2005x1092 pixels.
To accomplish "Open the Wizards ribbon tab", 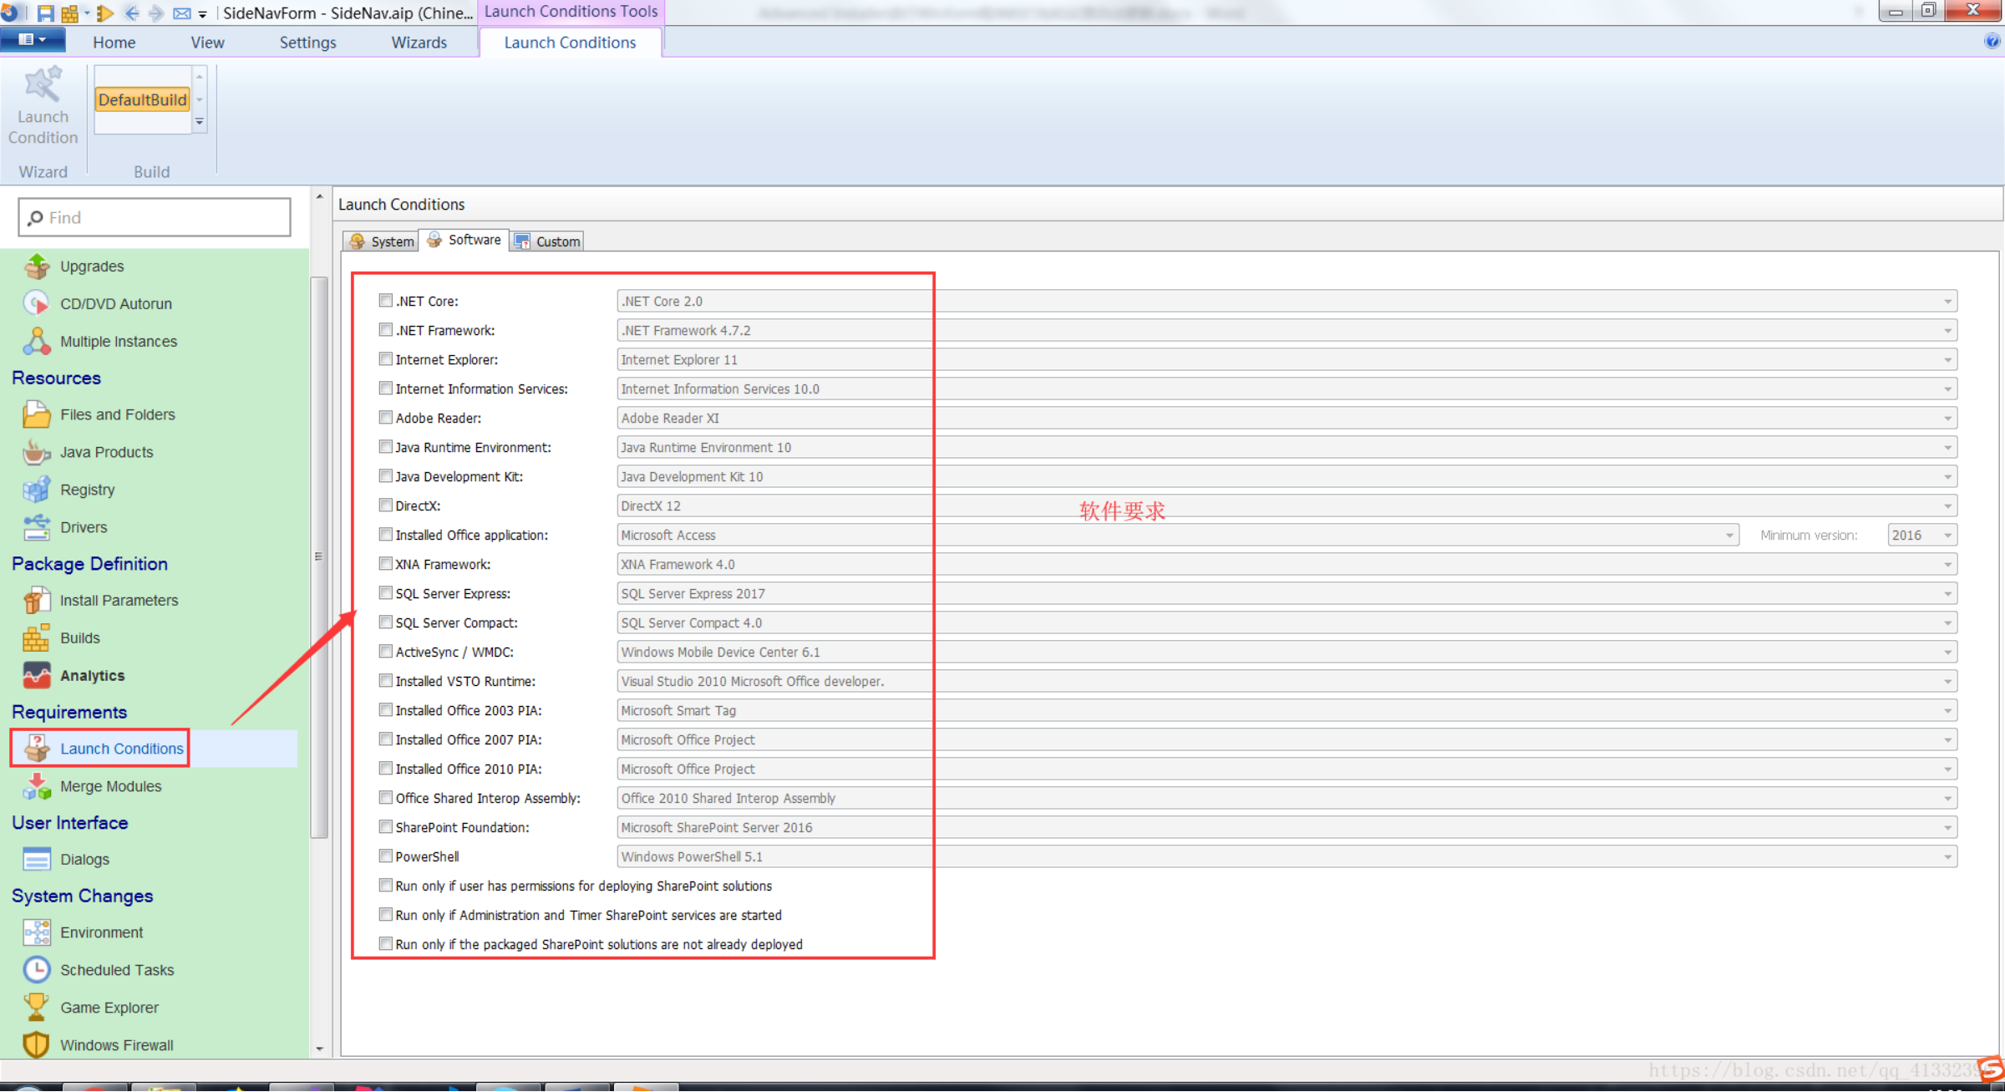I will click(419, 43).
